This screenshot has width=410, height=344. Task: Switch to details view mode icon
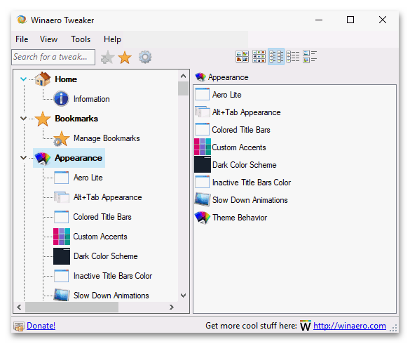click(293, 57)
